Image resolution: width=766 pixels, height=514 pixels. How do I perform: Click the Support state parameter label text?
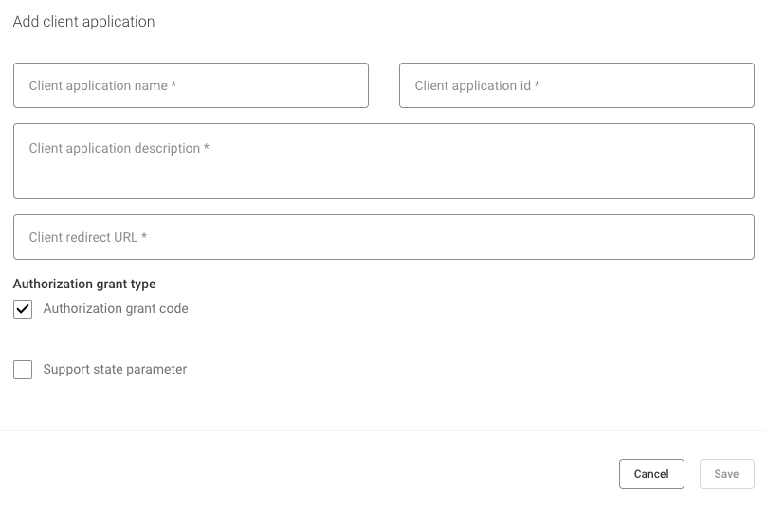click(115, 370)
